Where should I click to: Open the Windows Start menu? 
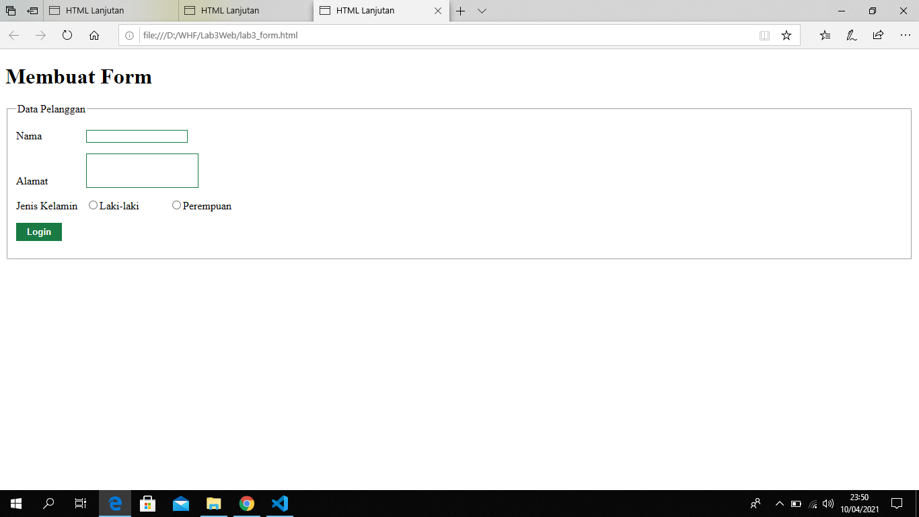pyautogui.click(x=16, y=504)
